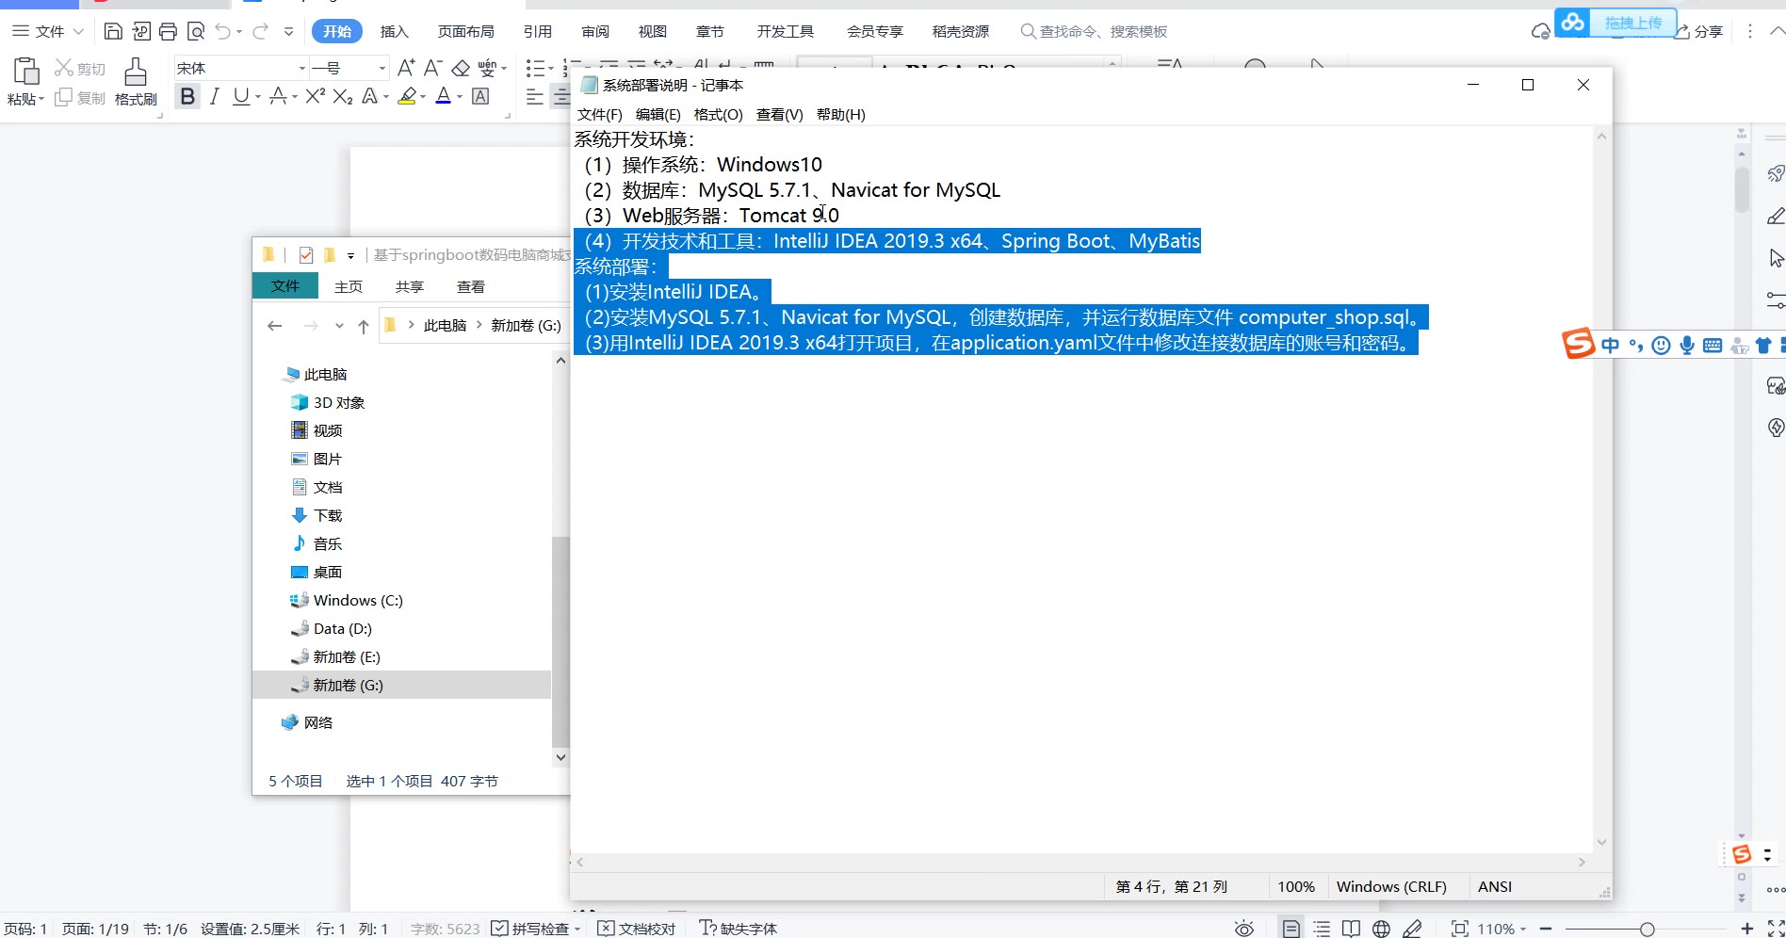Viewport: 1786px width, 938px height.
Task: Open the 插入 ribbon tab
Action: 394,31
